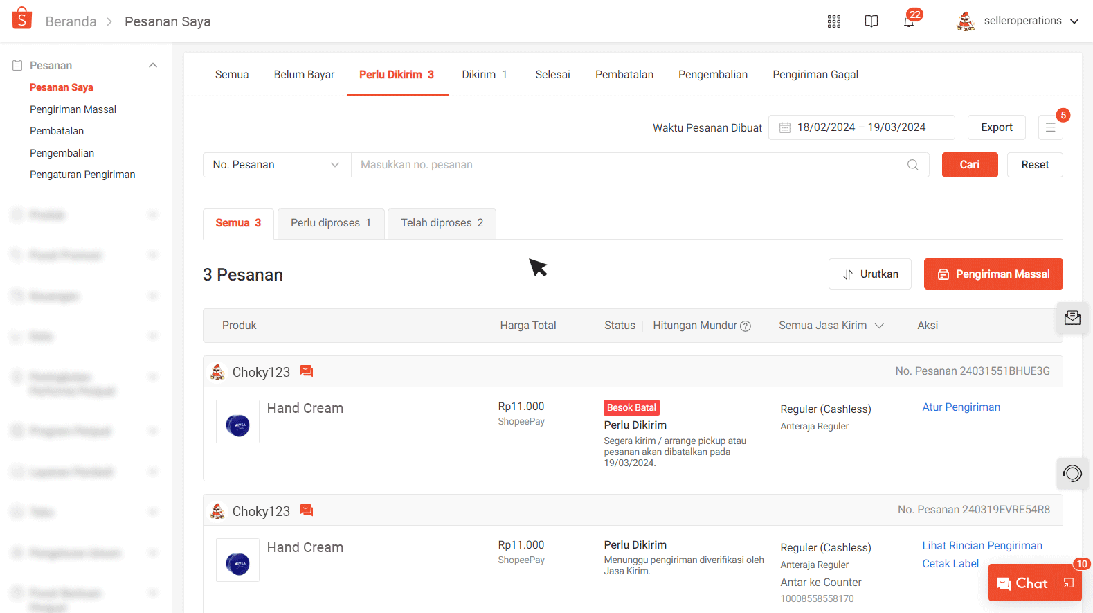Click the Hitungan Mundur help icon
Screen dimensions: 1093x613
point(746,326)
